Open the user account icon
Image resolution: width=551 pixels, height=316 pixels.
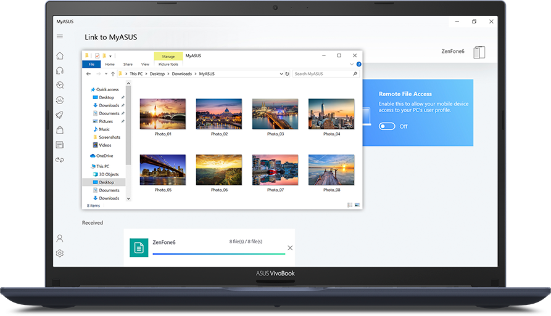click(60, 238)
